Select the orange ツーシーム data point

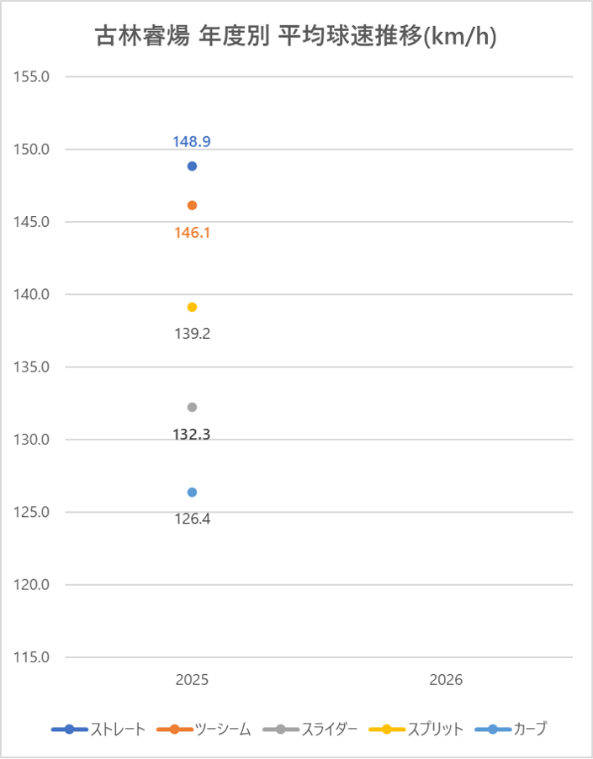tap(192, 205)
